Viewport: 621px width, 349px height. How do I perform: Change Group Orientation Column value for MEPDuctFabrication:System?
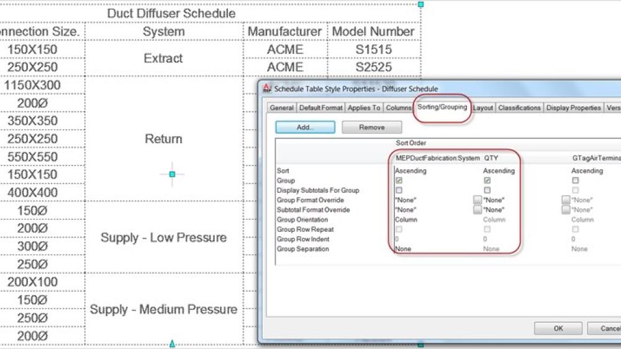(x=406, y=219)
